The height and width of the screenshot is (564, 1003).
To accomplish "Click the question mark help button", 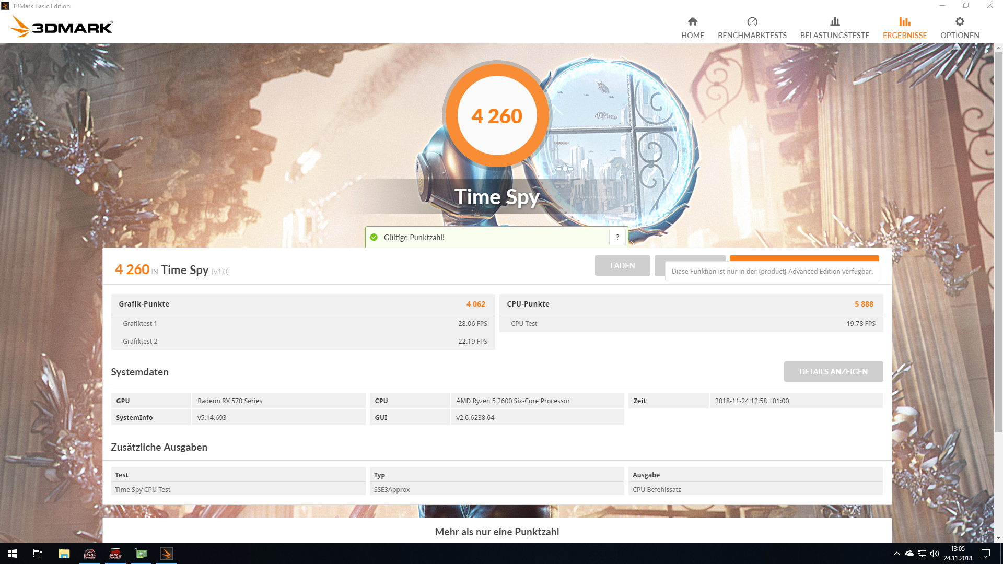I will tap(617, 237).
